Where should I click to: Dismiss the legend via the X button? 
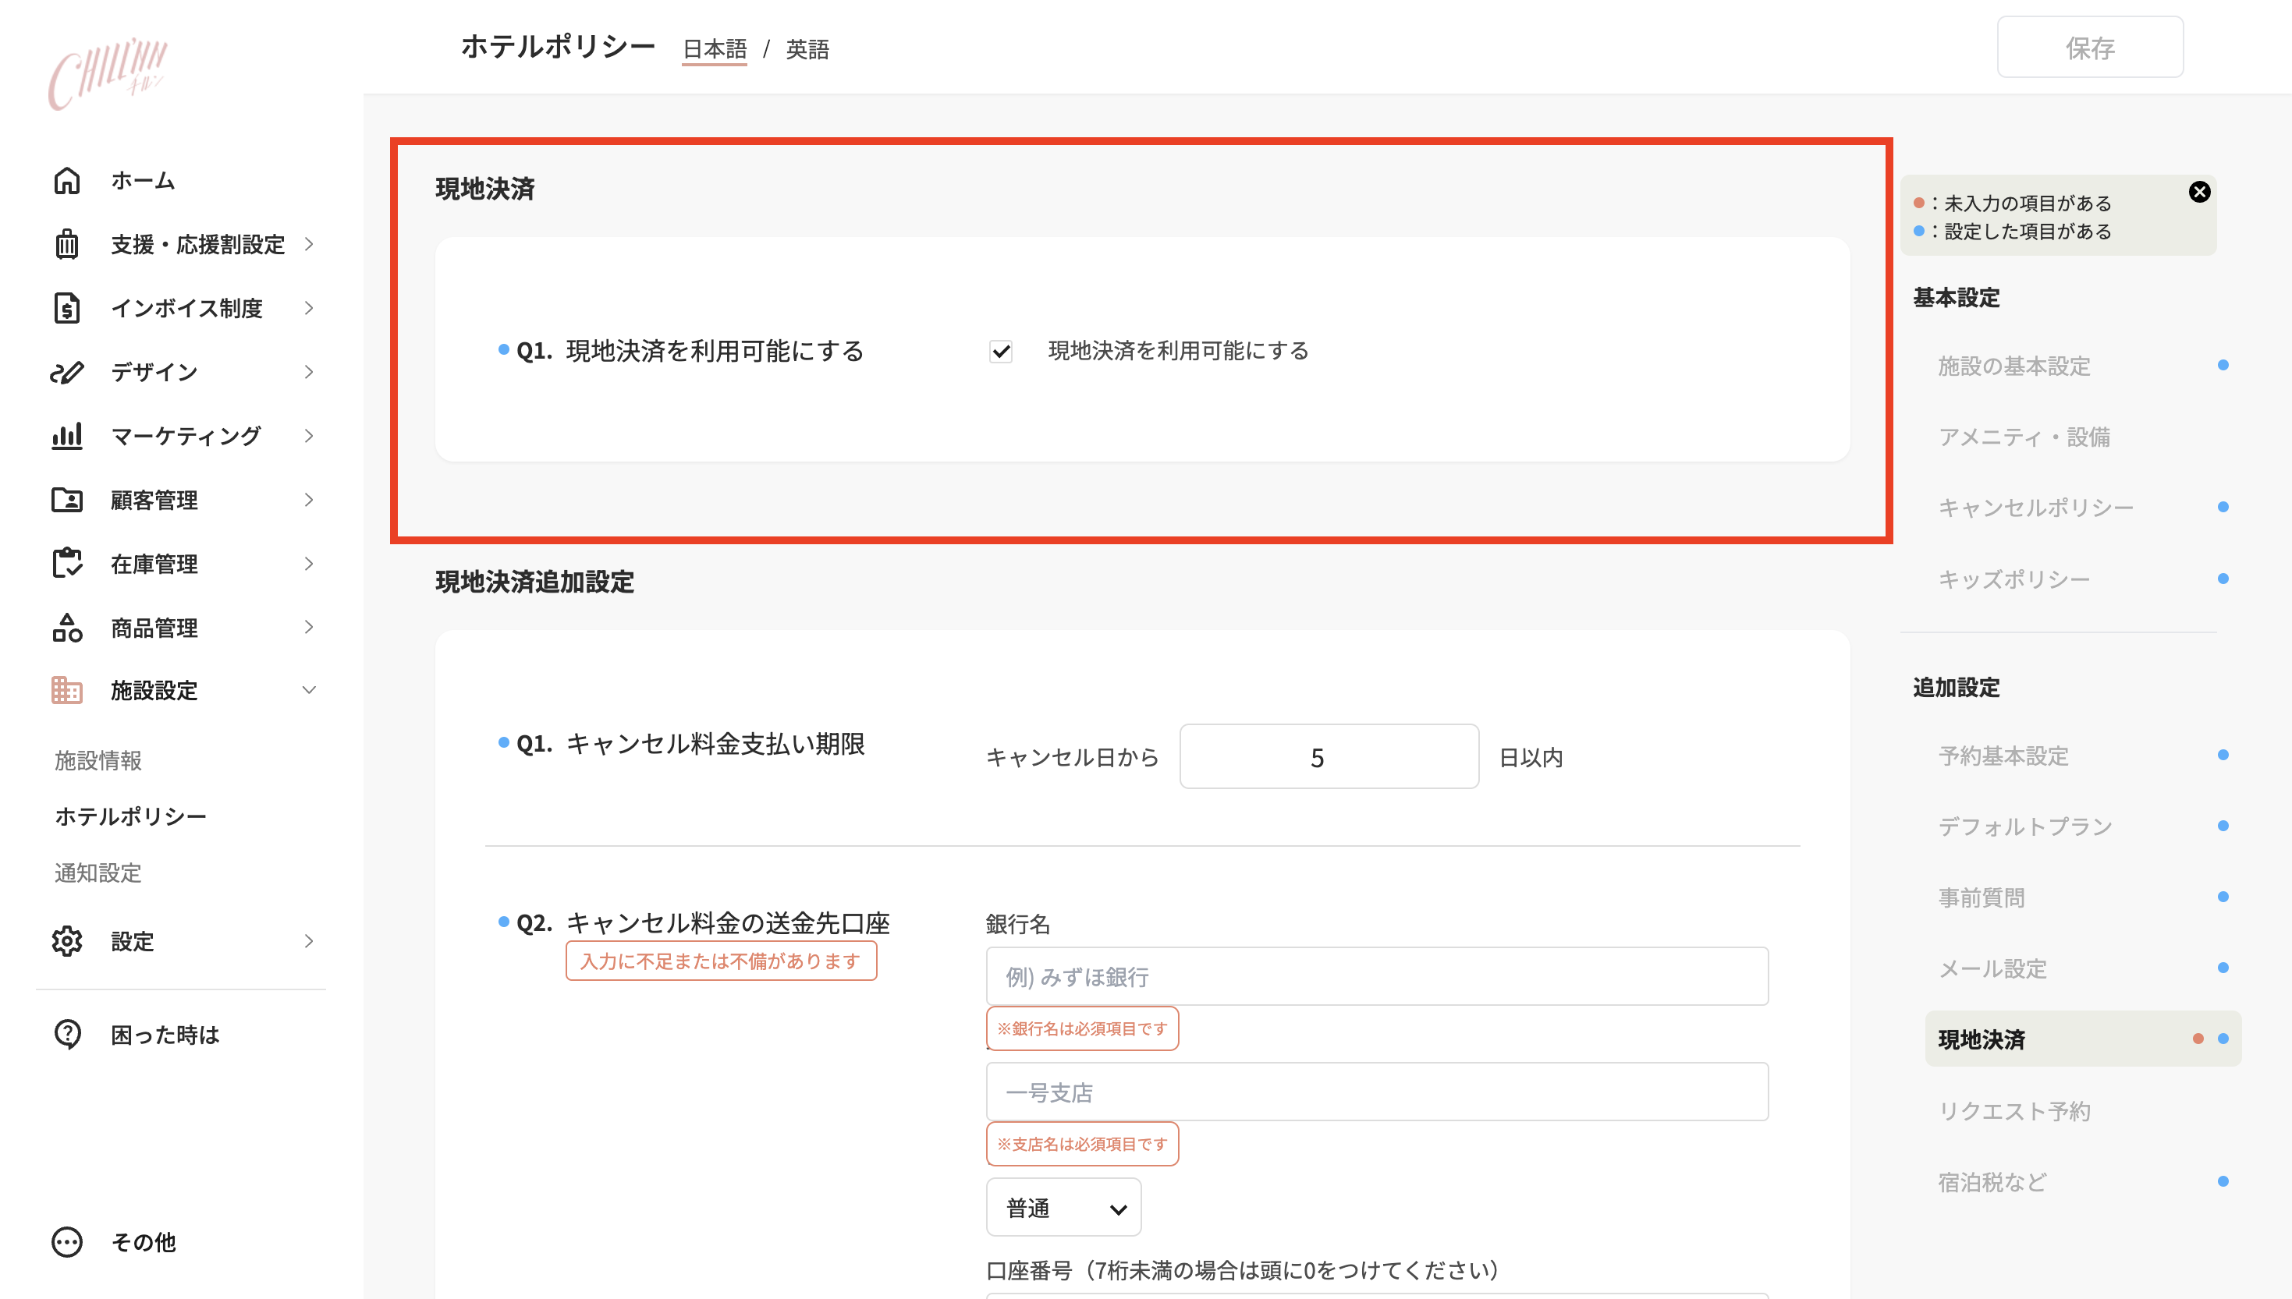2200,191
